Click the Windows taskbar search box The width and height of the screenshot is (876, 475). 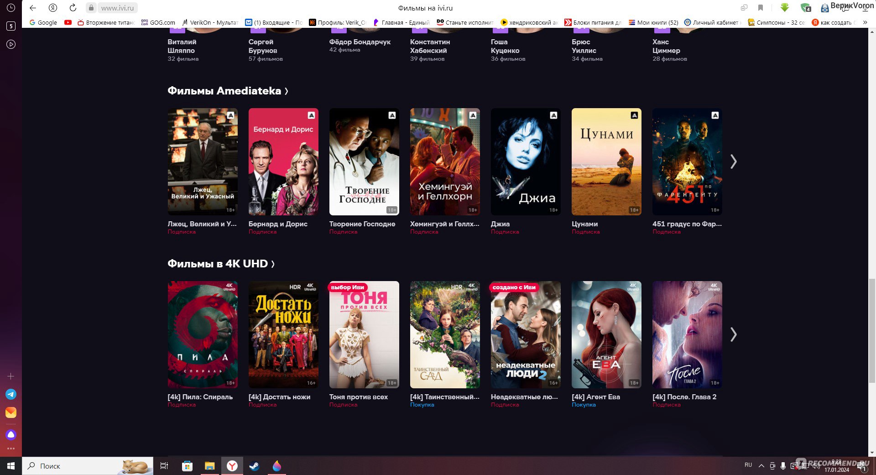(x=88, y=466)
